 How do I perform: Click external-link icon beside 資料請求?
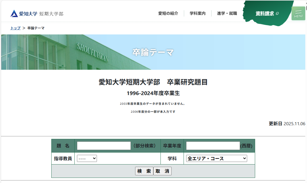pos(277,13)
